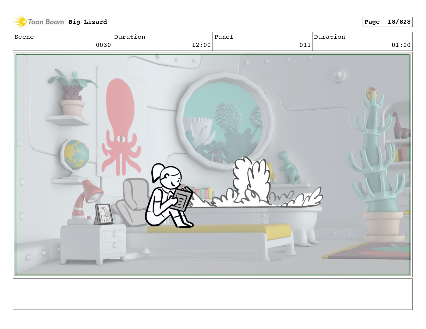Screen dimensions: 426x329
Task: Click the empty notes box below the panel
Action: point(212,294)
